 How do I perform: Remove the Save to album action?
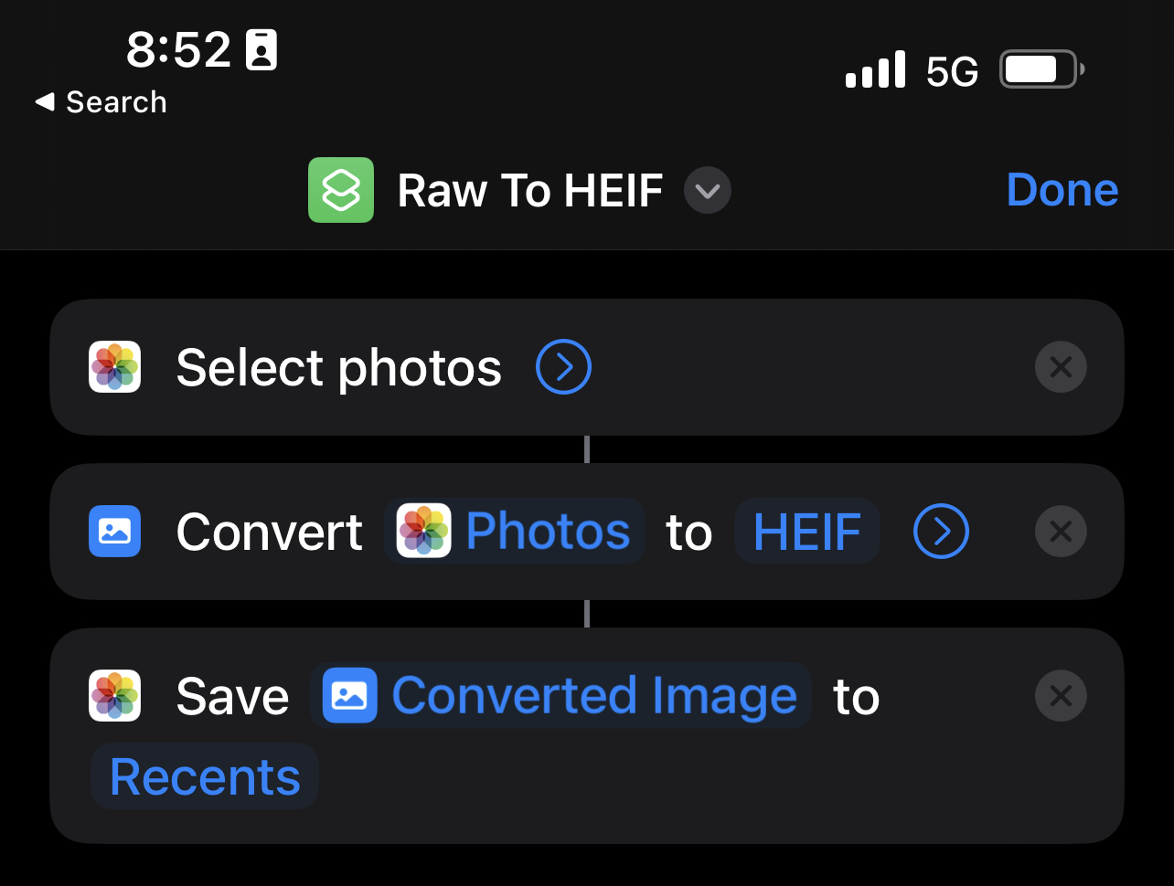[x=1061, y=696]
